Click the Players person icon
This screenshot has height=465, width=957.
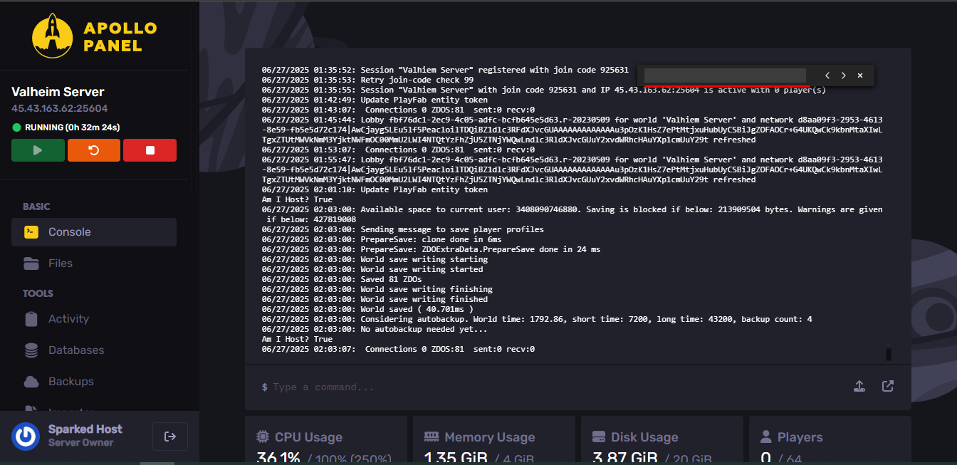[766, 437]
